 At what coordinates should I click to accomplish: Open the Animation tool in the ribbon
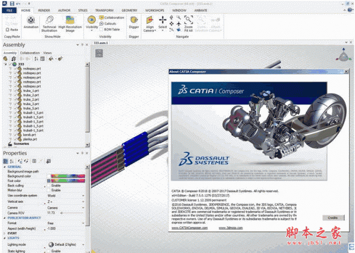point(31,22)
